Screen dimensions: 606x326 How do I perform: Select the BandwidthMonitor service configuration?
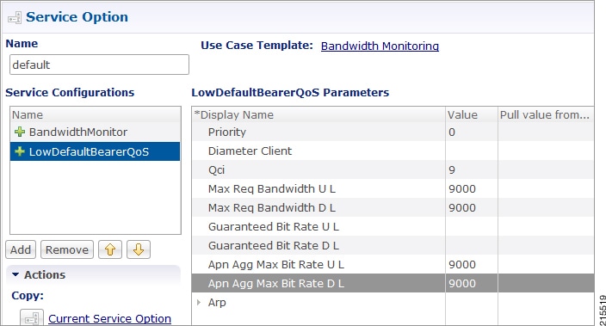[95, 132]
